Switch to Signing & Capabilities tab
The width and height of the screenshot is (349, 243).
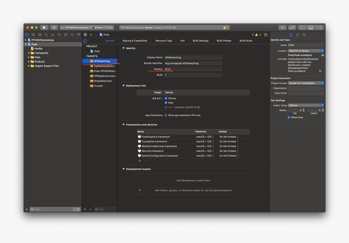click(135, 41)
